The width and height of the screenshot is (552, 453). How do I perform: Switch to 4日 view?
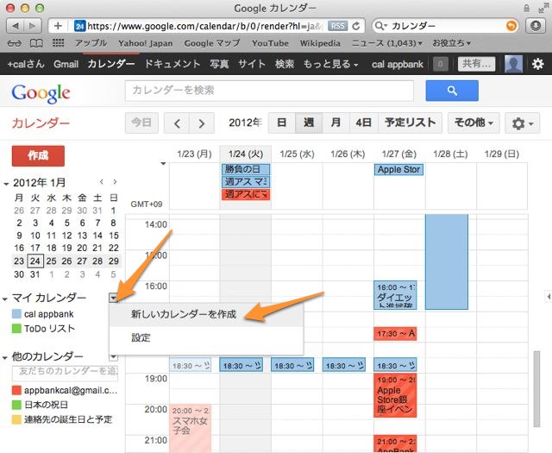[364, 123]
